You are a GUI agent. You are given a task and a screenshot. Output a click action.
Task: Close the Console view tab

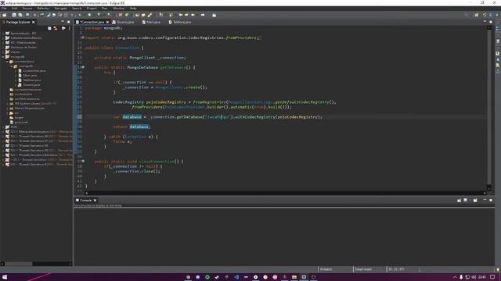coord(95,200)
